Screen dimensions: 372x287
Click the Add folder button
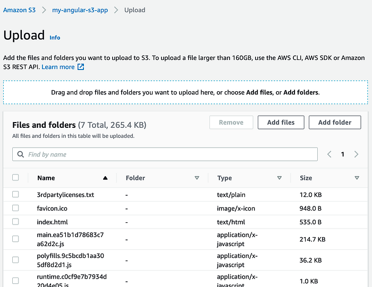tap(335, 123)
